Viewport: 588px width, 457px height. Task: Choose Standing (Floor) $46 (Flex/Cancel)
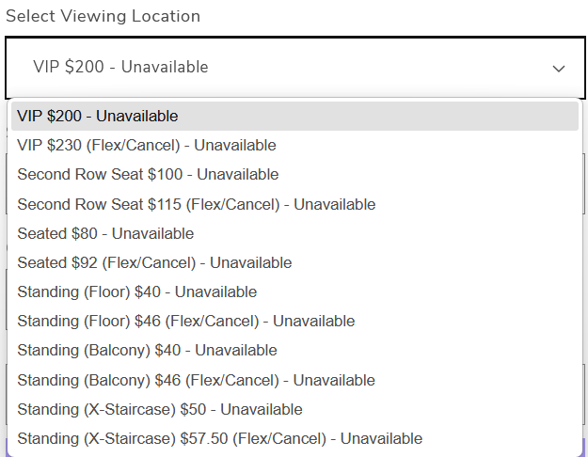click(x=294, y=322)
